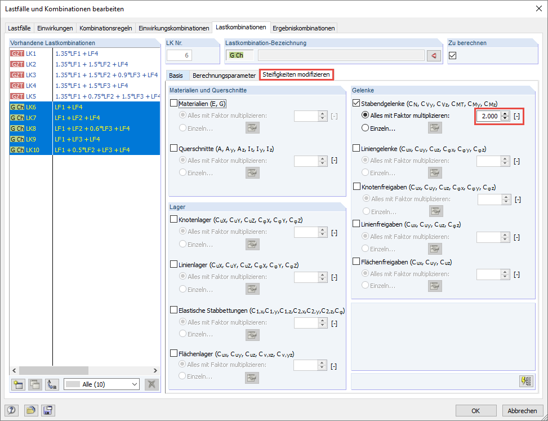Enable the Materialien (E, G) checkbox
This screenshot has width=548, height=421.
pyautogui.click(x=174, y=103)
